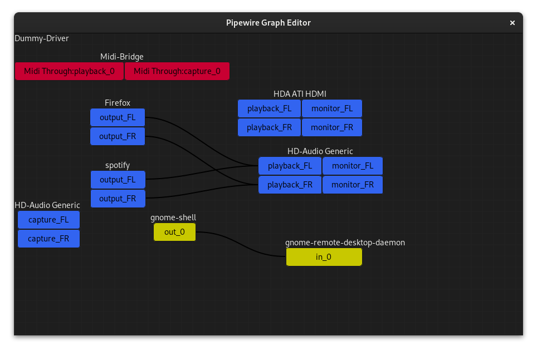The height and width of the screenshot is (351, 537).
Task: Click HDA ATI HDMI playback_FL port
Action: [x=269, y=108]
